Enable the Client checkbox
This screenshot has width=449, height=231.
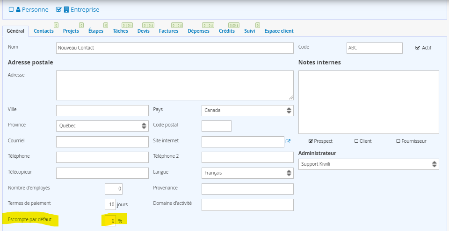(356, 141)
